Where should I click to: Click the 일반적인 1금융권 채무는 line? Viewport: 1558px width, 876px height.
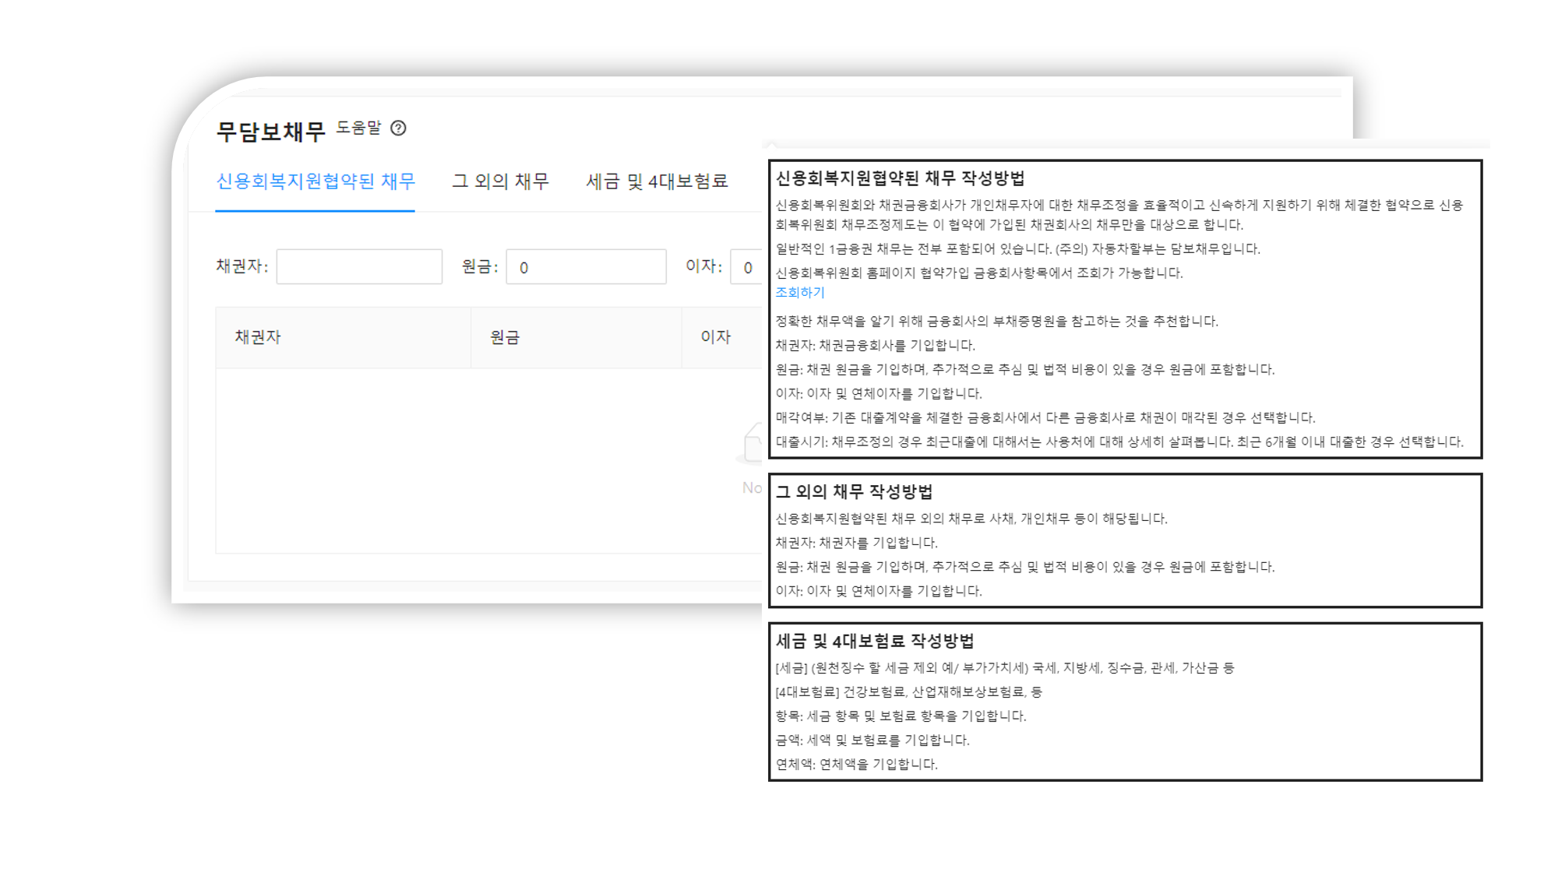[1018, 249]
